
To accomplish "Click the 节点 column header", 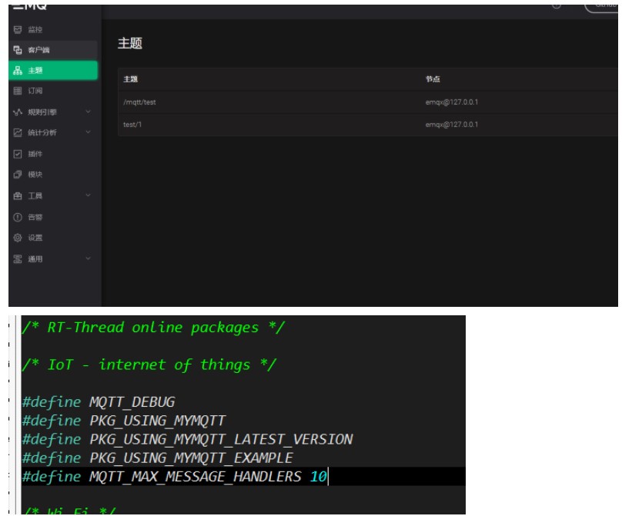I will 433,79.
